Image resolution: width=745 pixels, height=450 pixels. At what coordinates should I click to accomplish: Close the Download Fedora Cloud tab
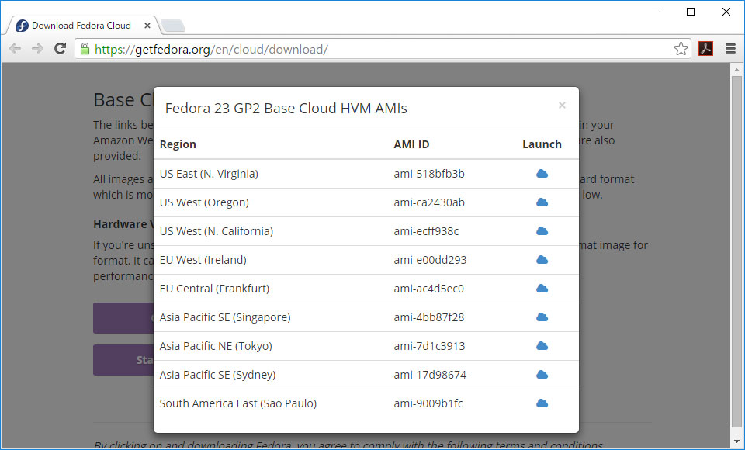pos(147,26)
